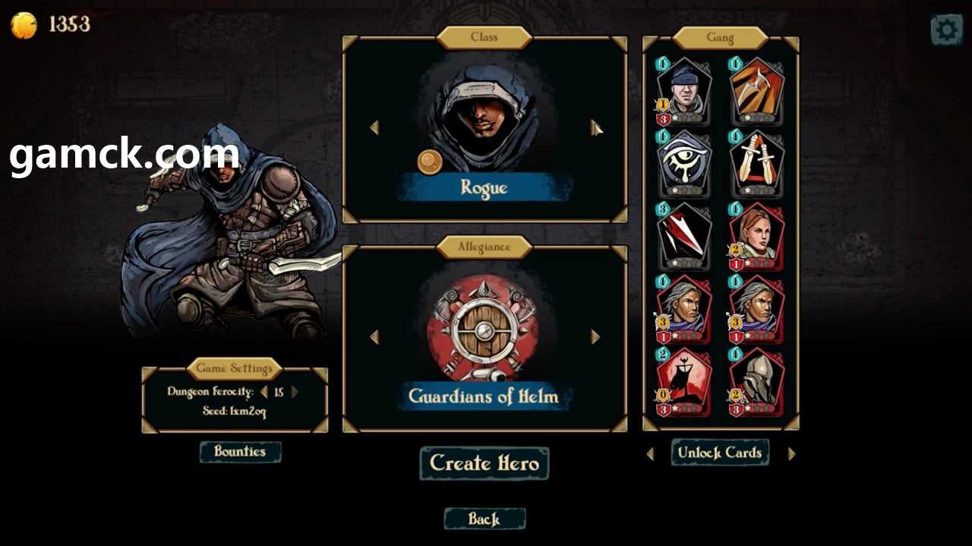Click the magnifier icon on Rogue portrait
Image resolution: width=972 pixels, height=546 pixels.
click(x=430, y=162)
